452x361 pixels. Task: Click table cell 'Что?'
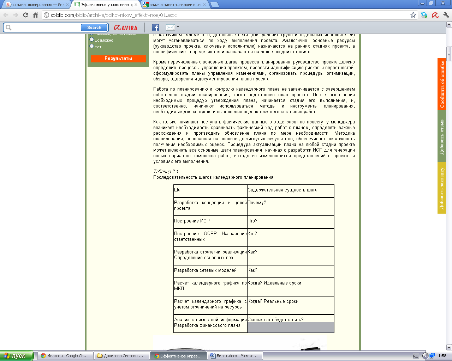291,222
